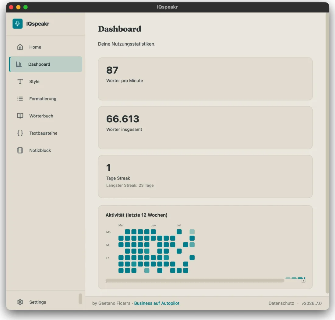335x320 pixels.
Task: Click 'Längster Streak: 23 Tage'
Action: (x=130, y=185)
